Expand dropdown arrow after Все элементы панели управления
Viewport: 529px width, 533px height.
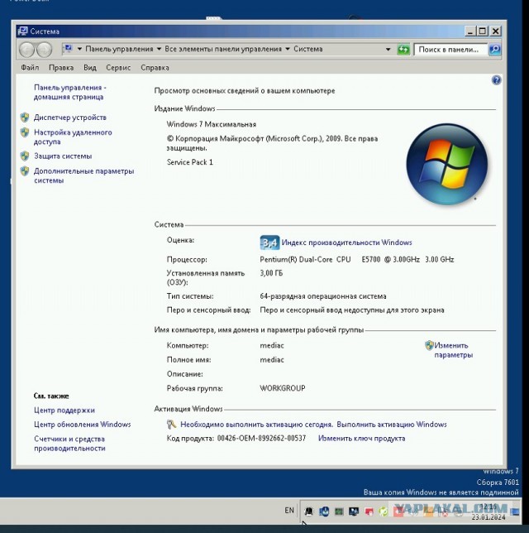(x=288, y=50)
